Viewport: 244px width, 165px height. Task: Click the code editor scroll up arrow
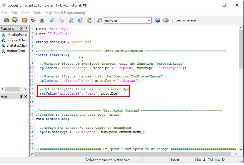point(241,28)
